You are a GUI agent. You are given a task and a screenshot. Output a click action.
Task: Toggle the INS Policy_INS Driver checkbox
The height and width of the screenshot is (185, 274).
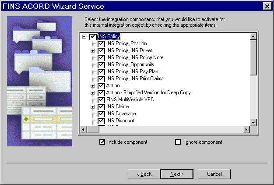101,50
